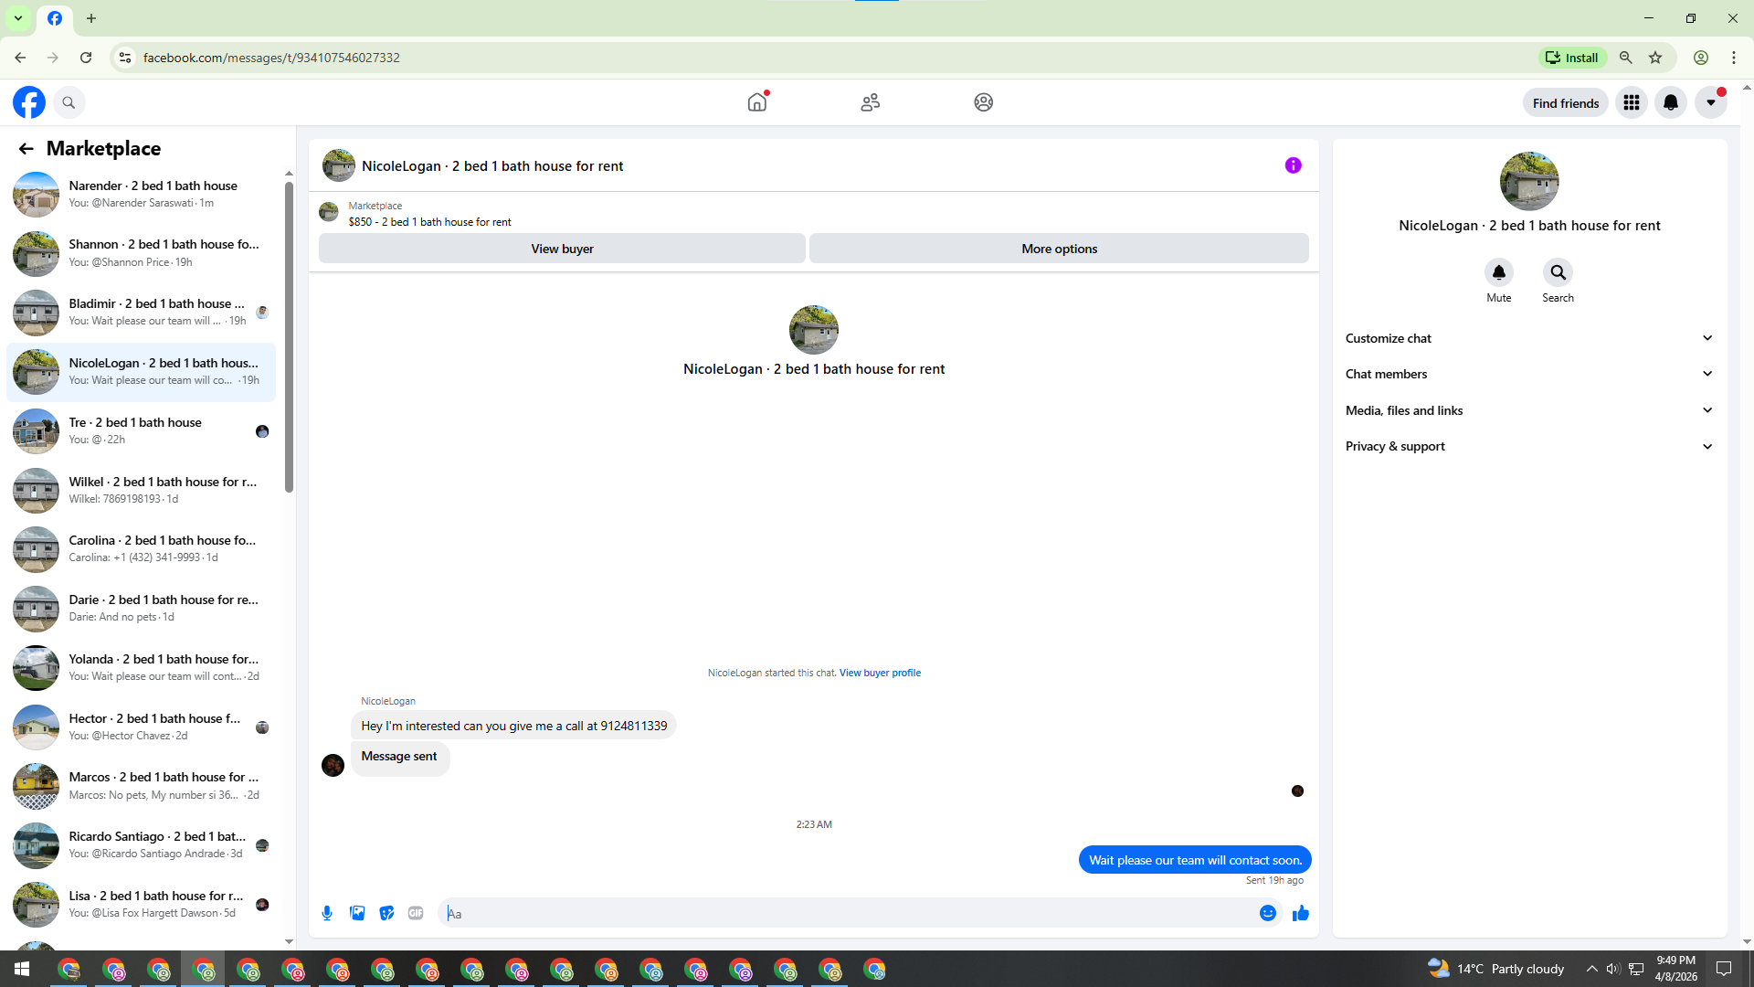Open the GIF picker

[x=416, y=913]
